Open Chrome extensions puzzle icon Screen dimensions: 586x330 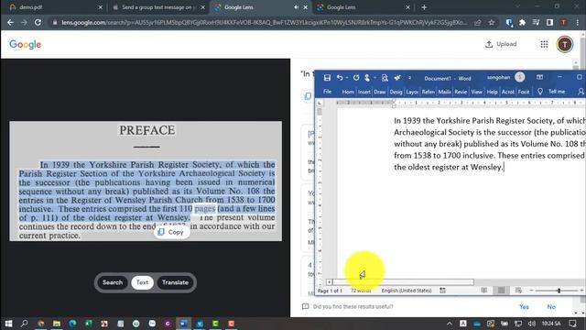click(523, 22)
